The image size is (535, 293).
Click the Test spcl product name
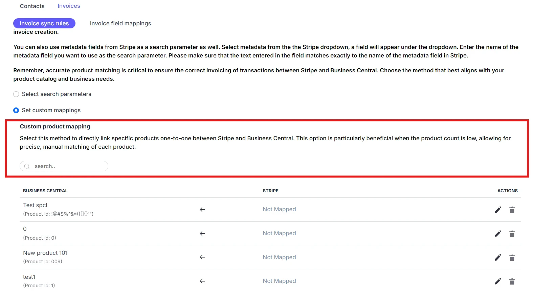coord(35,205)
